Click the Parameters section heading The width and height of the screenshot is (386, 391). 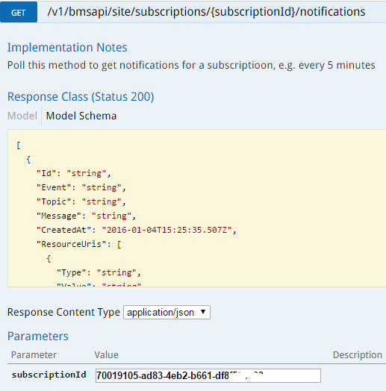pos(37,336)
